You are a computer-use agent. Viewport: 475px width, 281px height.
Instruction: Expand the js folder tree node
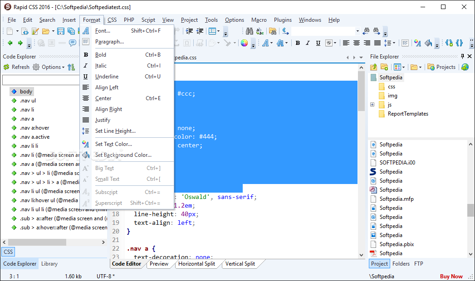point(372,105)
